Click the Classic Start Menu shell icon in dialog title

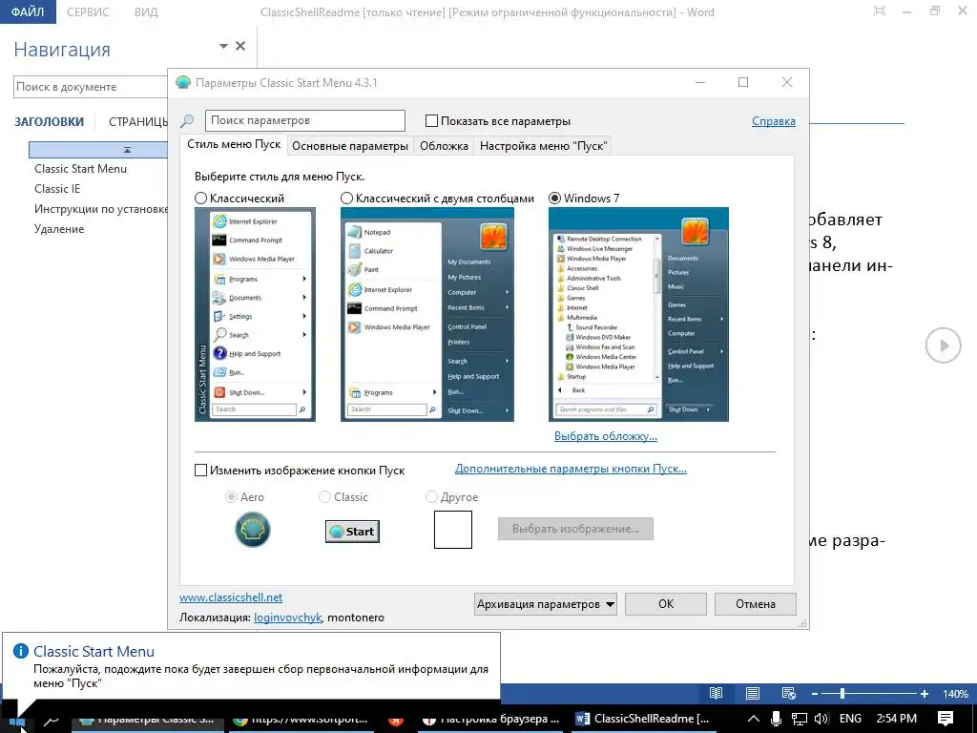(x=182, y=82)
